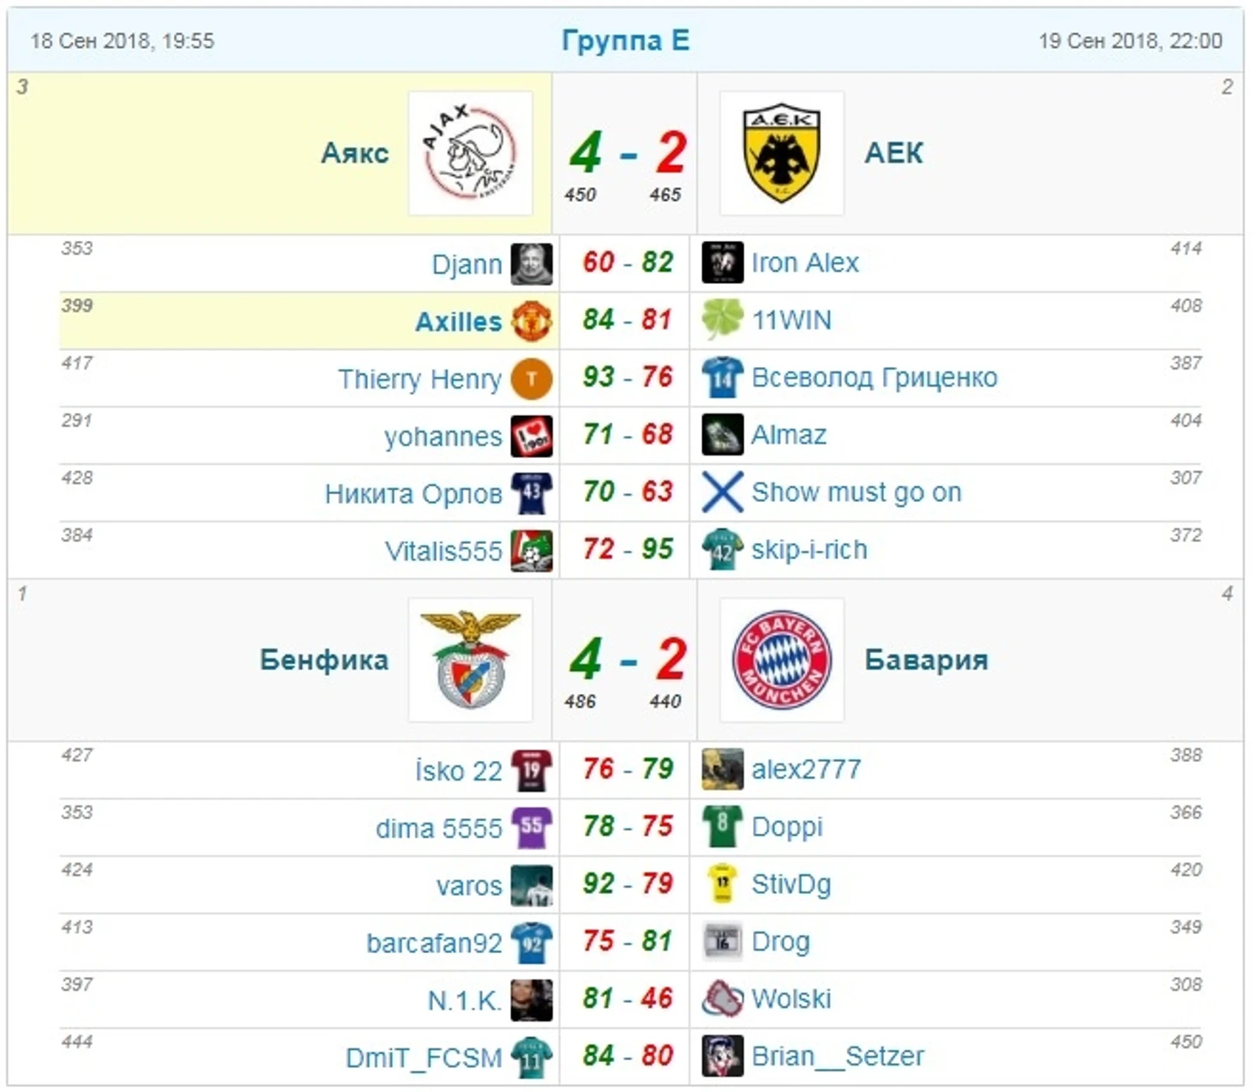Screen dimensions: 1252x1092
Task: Click Thierry Henry's orange T avatar
Action: coord(532,378)
